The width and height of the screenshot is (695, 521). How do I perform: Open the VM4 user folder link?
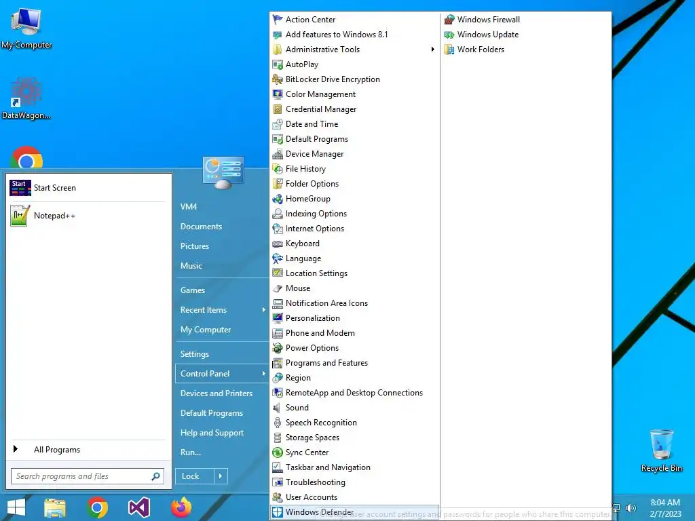pyautogui.click(x=189, y=207)
